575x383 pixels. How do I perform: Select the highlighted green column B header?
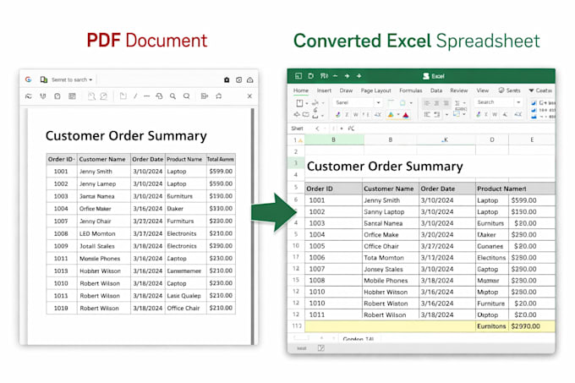point(334,140)
